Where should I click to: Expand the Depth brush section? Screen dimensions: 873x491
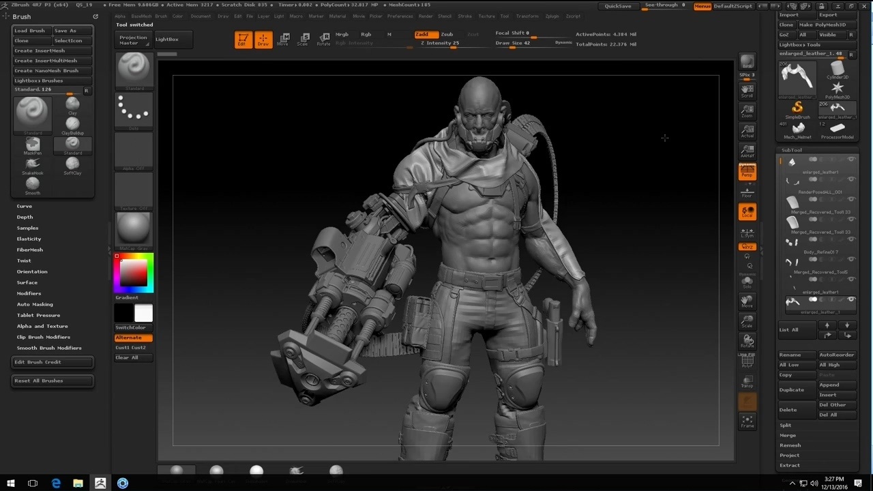[x=25, y=217]
